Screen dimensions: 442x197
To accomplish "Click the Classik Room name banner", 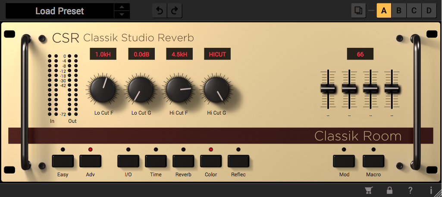I will pos(358,136).
